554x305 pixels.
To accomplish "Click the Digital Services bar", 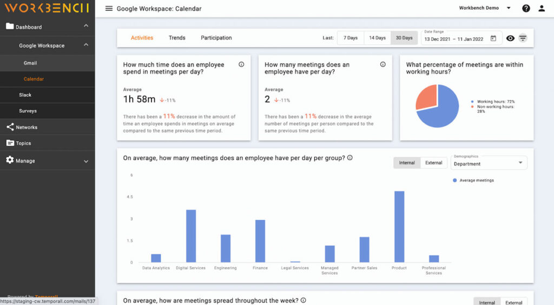I will coord(191,236).
